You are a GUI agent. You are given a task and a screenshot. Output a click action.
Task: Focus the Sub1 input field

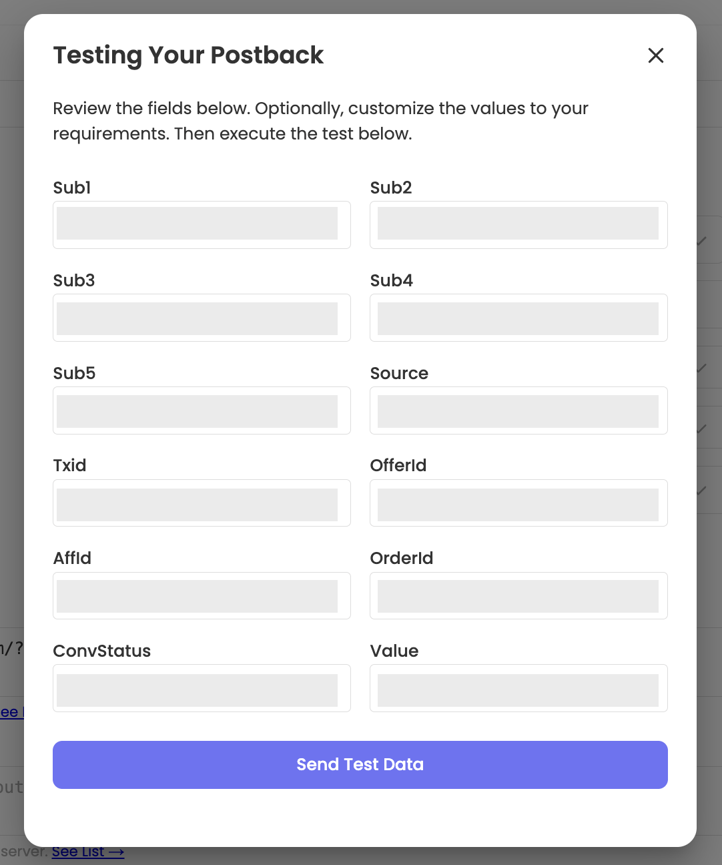coord(202,225)
